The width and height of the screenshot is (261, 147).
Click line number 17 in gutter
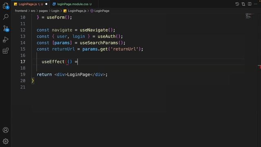tap(23, 62)
